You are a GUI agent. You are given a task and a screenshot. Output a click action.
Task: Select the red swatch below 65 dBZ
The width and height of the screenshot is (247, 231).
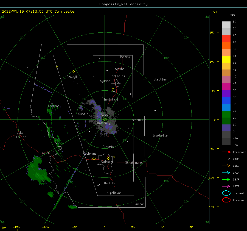click(226, 39)
